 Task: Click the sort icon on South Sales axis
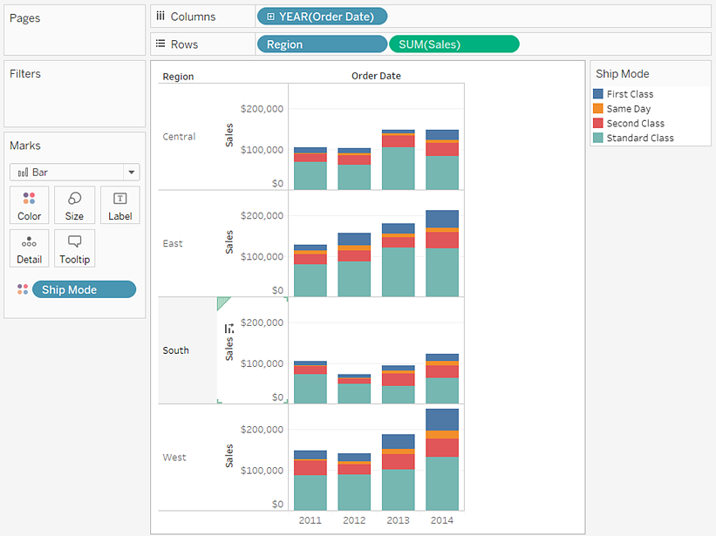(228, 329)
